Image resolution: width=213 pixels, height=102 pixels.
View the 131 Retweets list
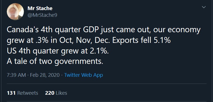click(x=23, y=93)
